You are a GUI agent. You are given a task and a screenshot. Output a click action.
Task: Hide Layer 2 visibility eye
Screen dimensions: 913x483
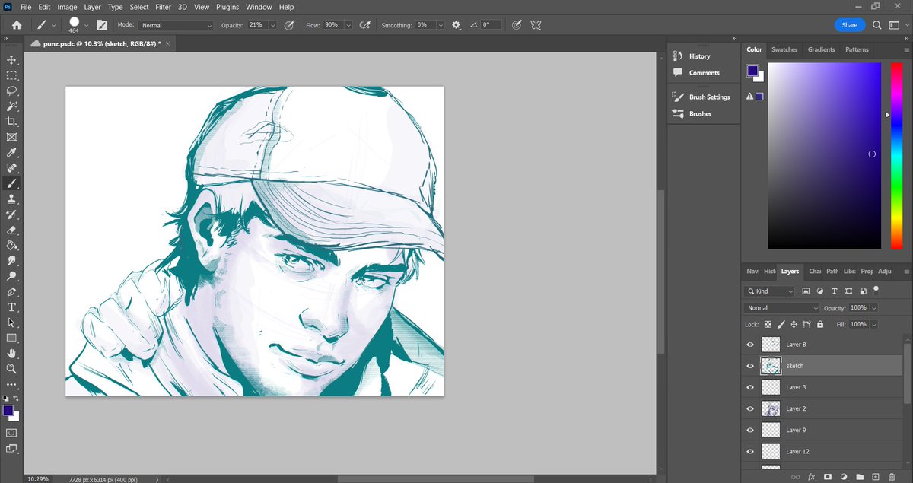(750, 408)
